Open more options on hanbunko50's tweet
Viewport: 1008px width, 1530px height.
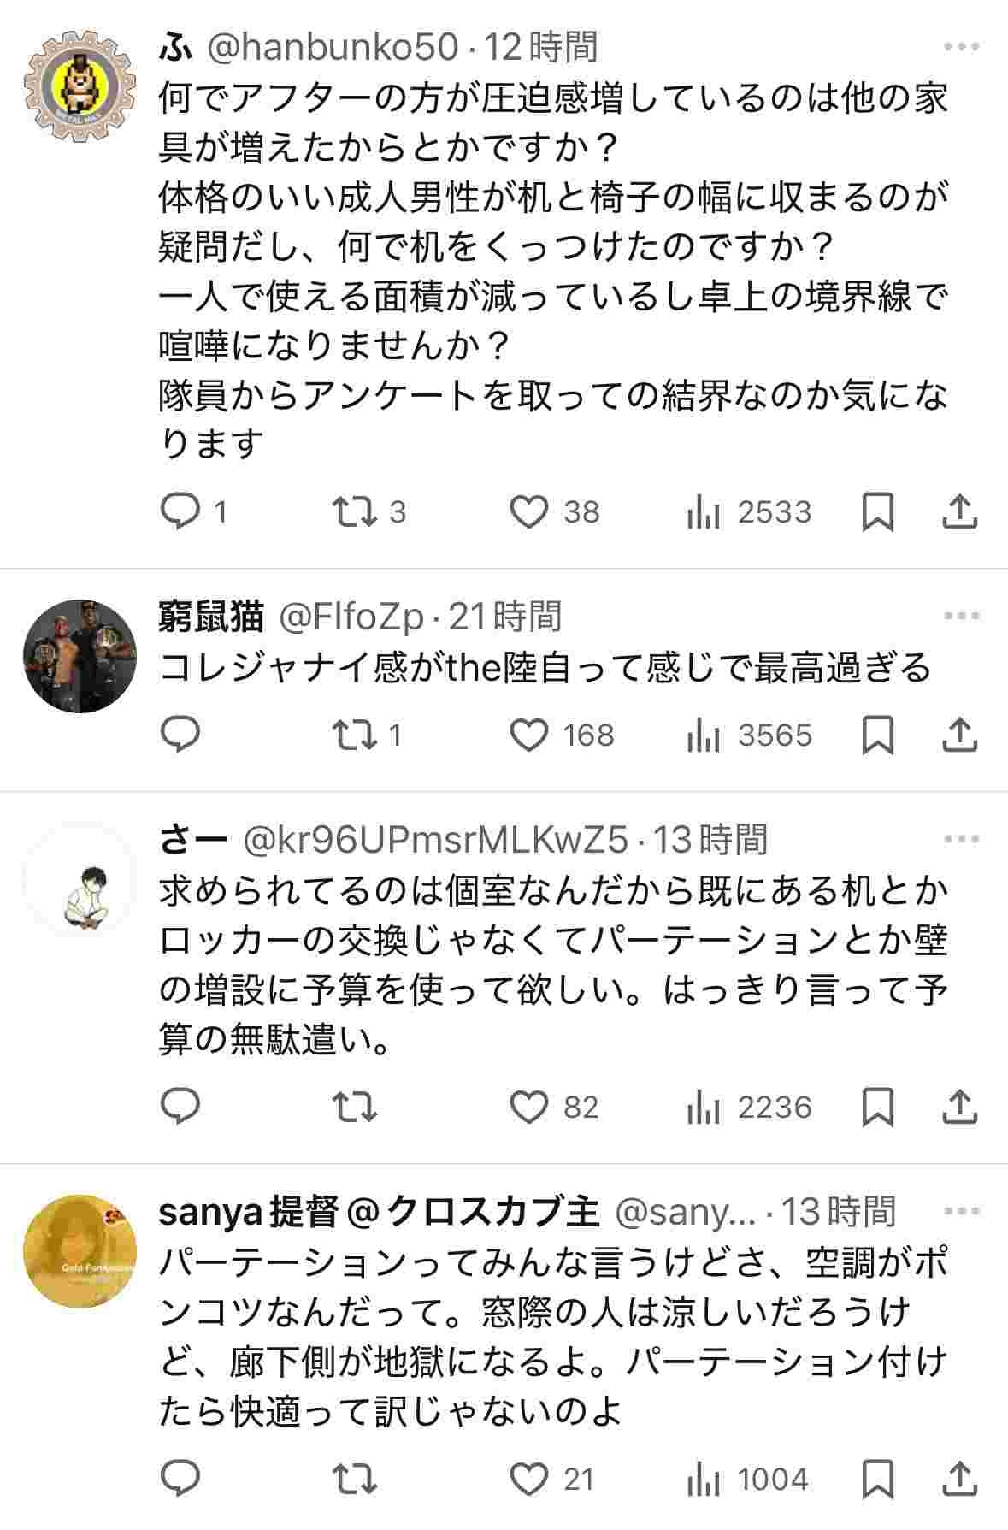[x=961, y=46]
